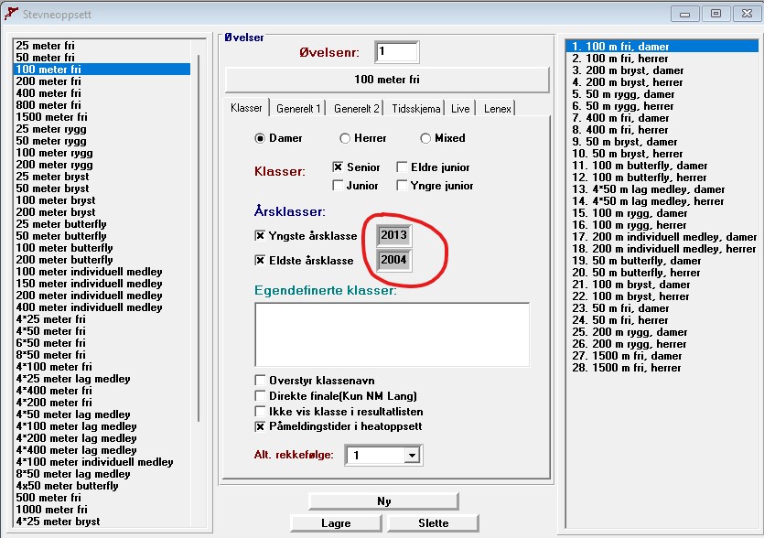Click the Ny button

pos(383,501)
